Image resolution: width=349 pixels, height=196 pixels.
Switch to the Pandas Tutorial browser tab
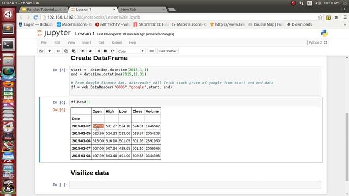44,9
